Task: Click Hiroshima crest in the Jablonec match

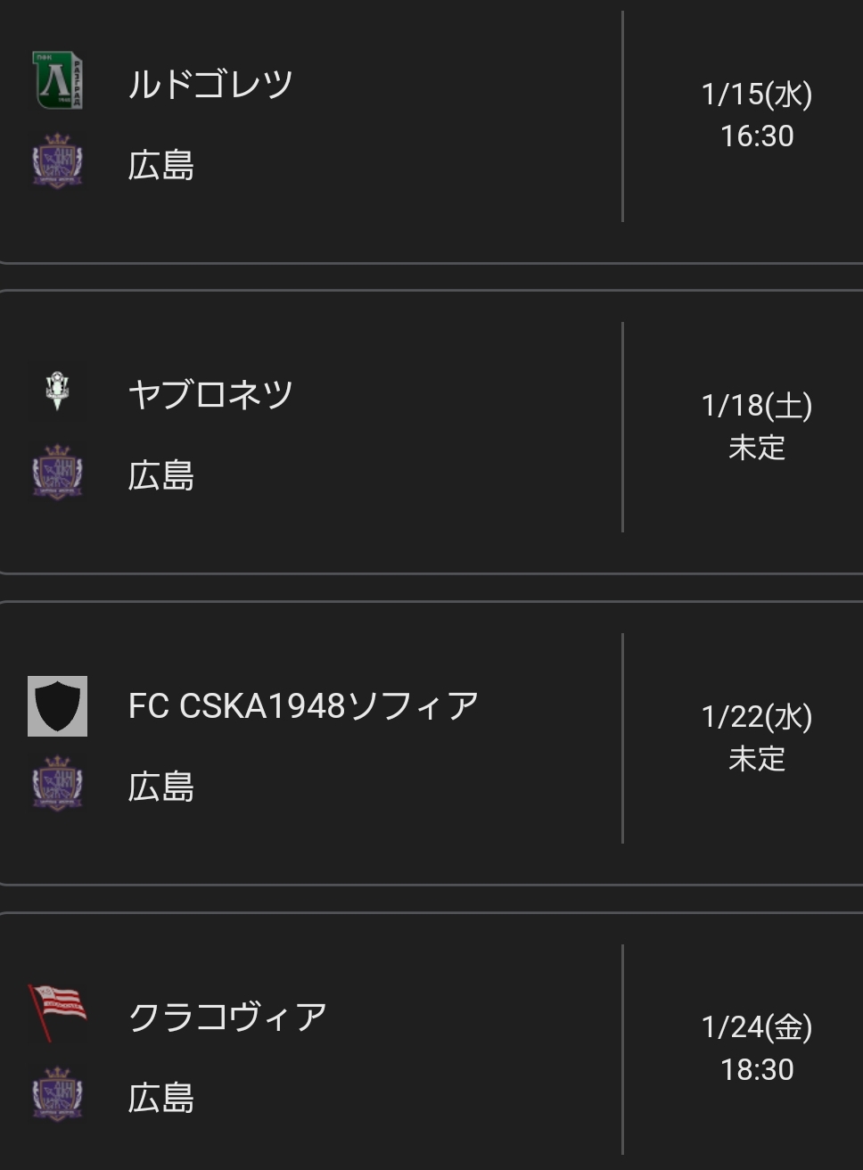Action: pyautogui.click(x=57, y=473)
